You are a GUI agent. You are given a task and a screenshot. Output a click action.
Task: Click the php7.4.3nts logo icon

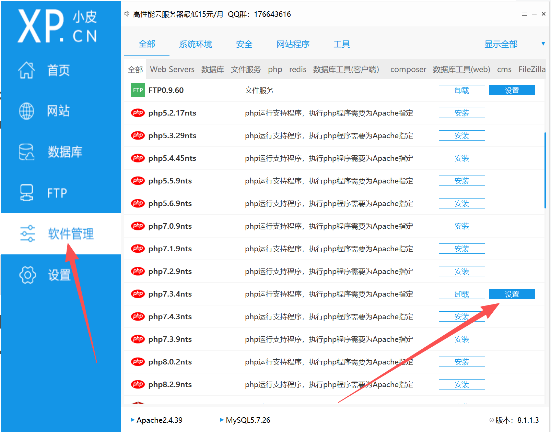pyautogui.click(x=138, y=316)
